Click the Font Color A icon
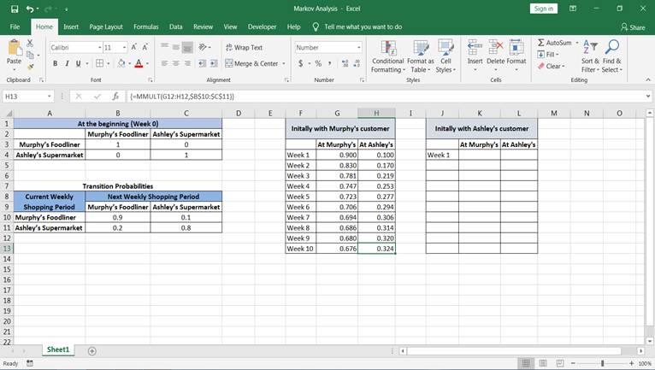 [139, 63]
